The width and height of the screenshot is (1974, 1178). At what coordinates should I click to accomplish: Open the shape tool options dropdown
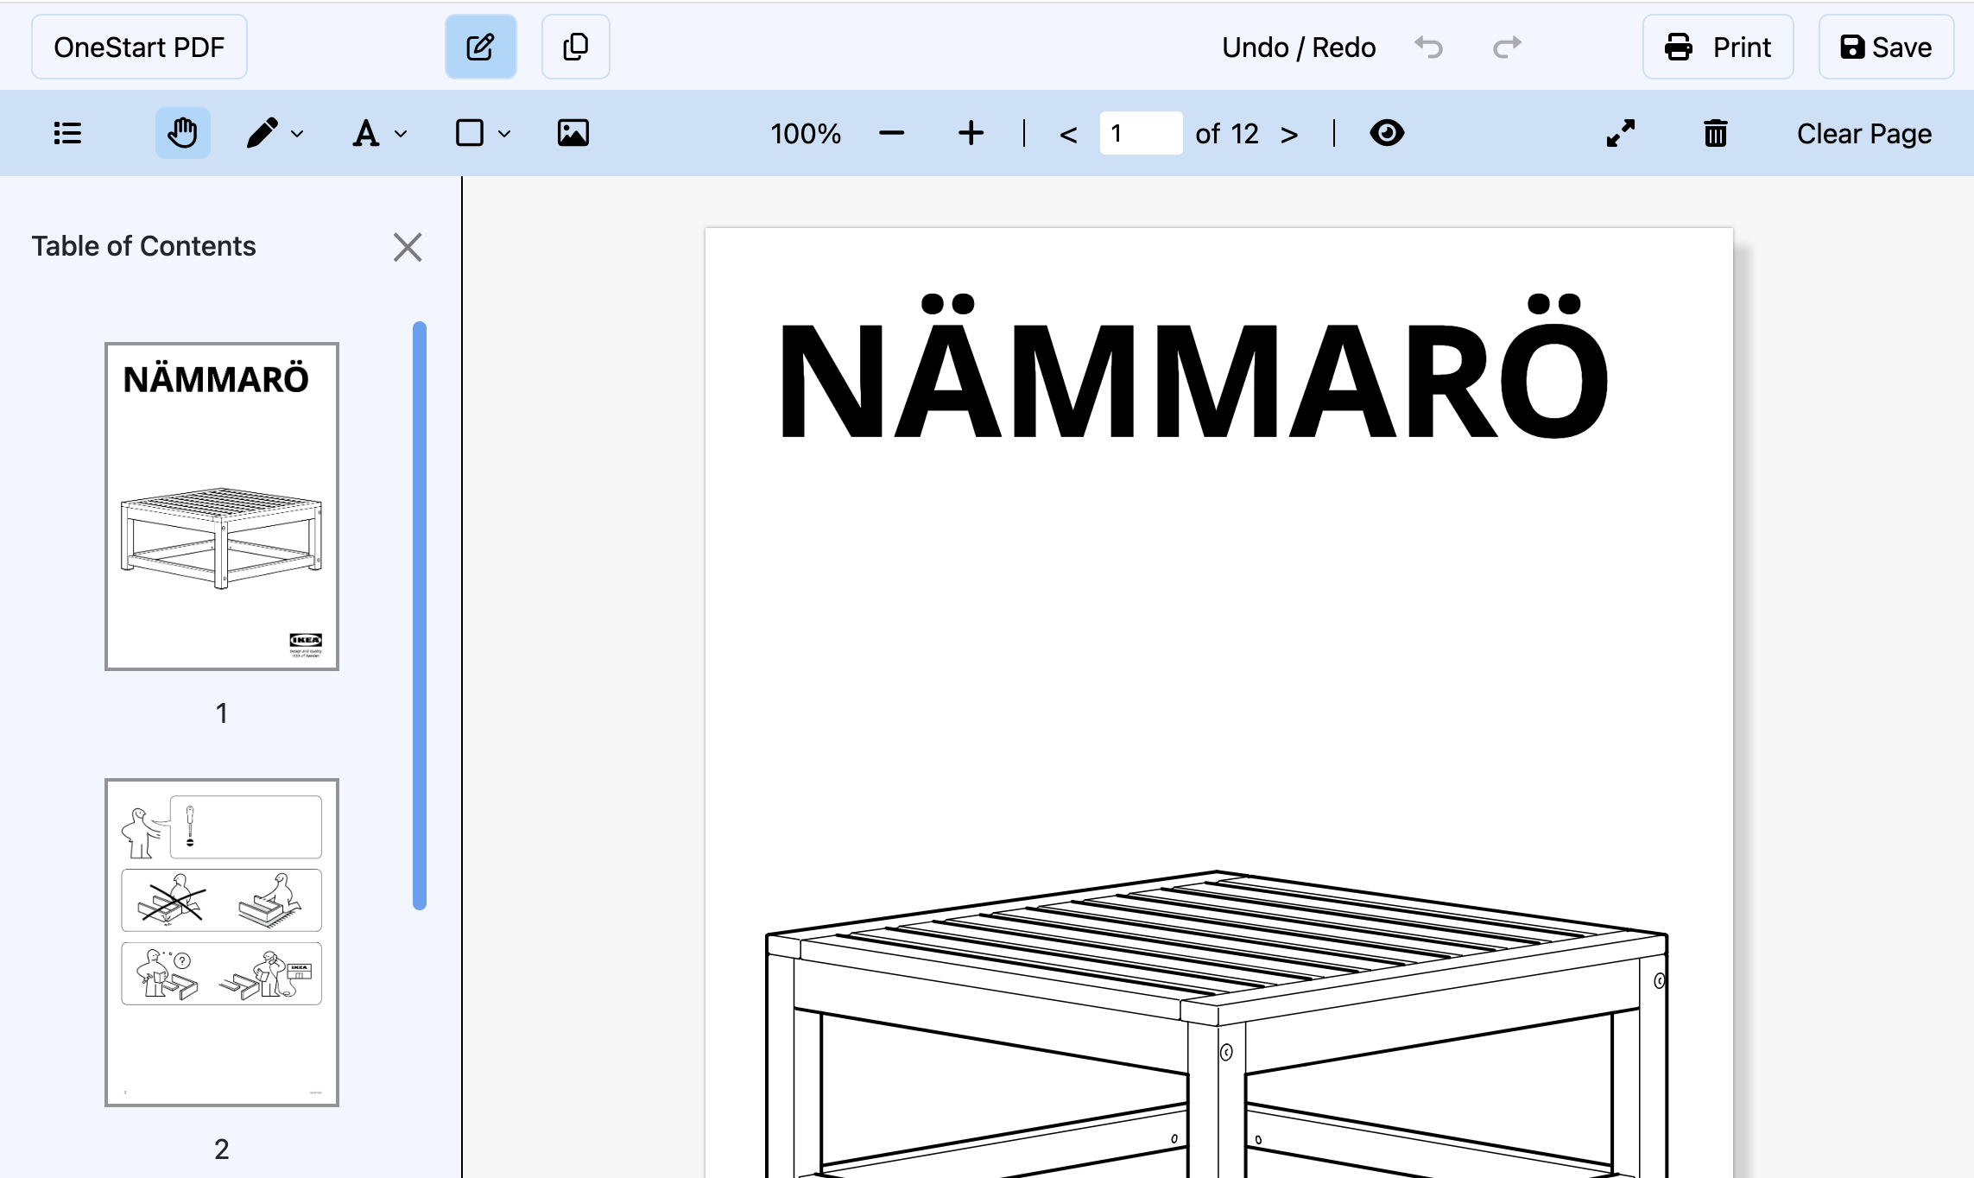coord(504,134)
